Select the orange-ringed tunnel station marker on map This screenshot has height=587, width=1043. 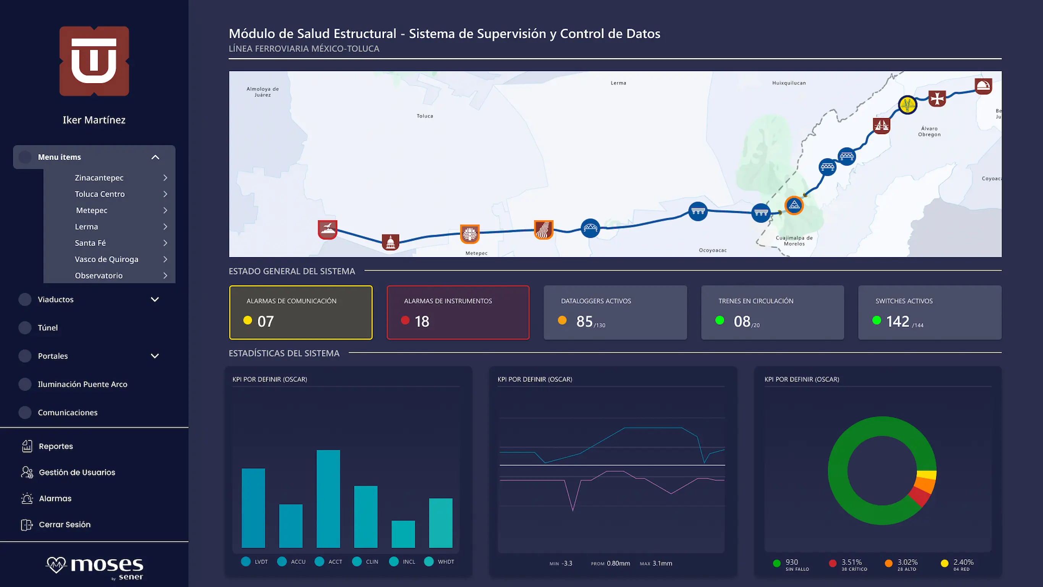pyautogui.click(x=794, y=205)
